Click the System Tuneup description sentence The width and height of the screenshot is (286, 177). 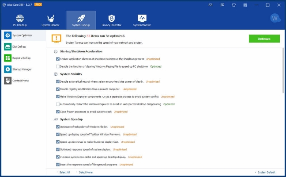coord(104,43)
